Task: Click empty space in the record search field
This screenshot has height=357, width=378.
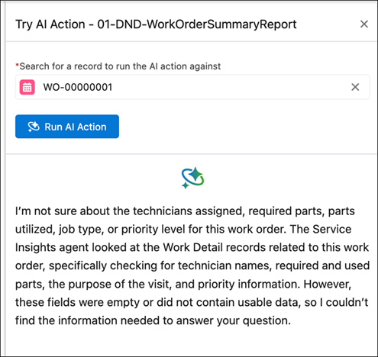Action: tap(229, 87)
